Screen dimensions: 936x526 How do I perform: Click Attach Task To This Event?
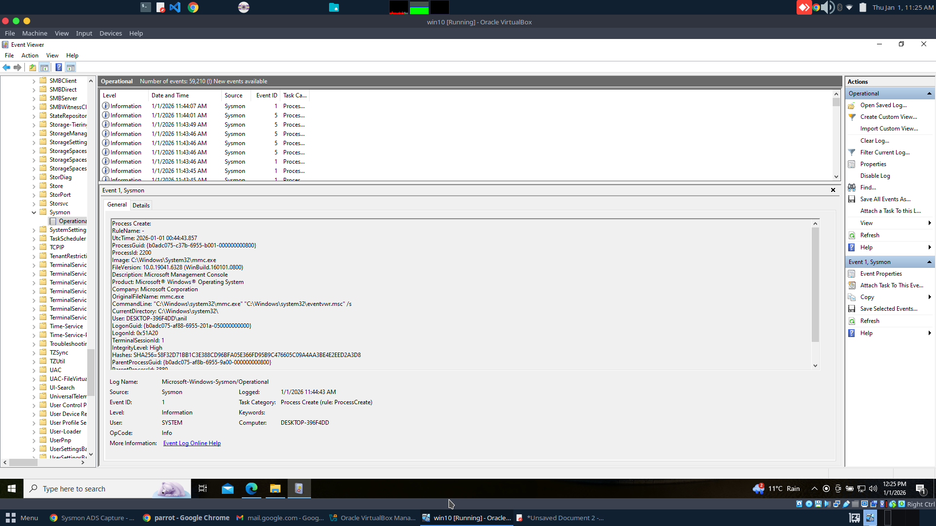pyautogui.click(x=892, y=285)
